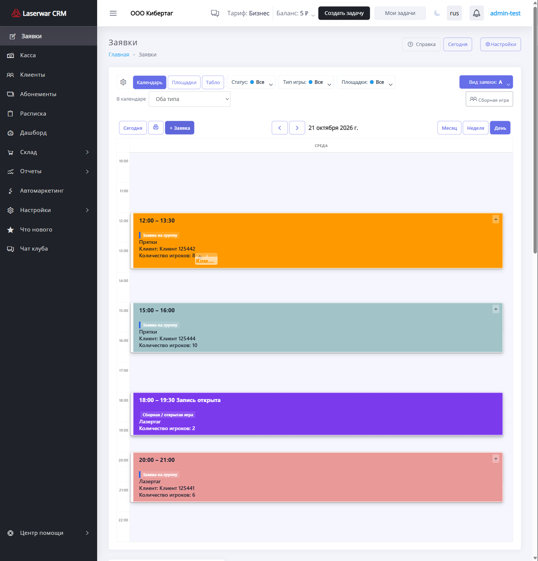Open Расписка in the sidebar

(x=49, y=114)
